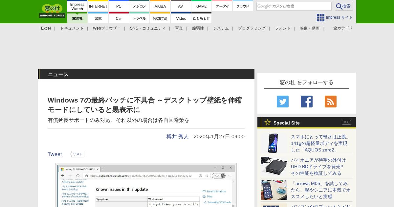The width and height of the screenshot is (394, 207).
Task: Click the Tweet link
Action: coord(55,154)
